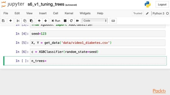Click the pencil edit mode indicator
This screenshot has width=170, height=95.
147,13
